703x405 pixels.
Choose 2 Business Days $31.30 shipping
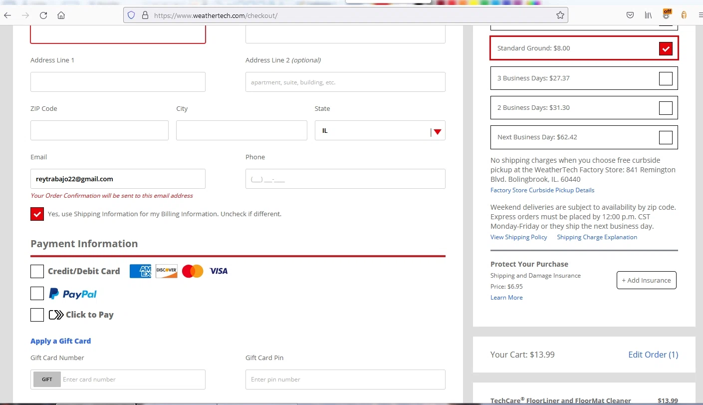[666, 108]
